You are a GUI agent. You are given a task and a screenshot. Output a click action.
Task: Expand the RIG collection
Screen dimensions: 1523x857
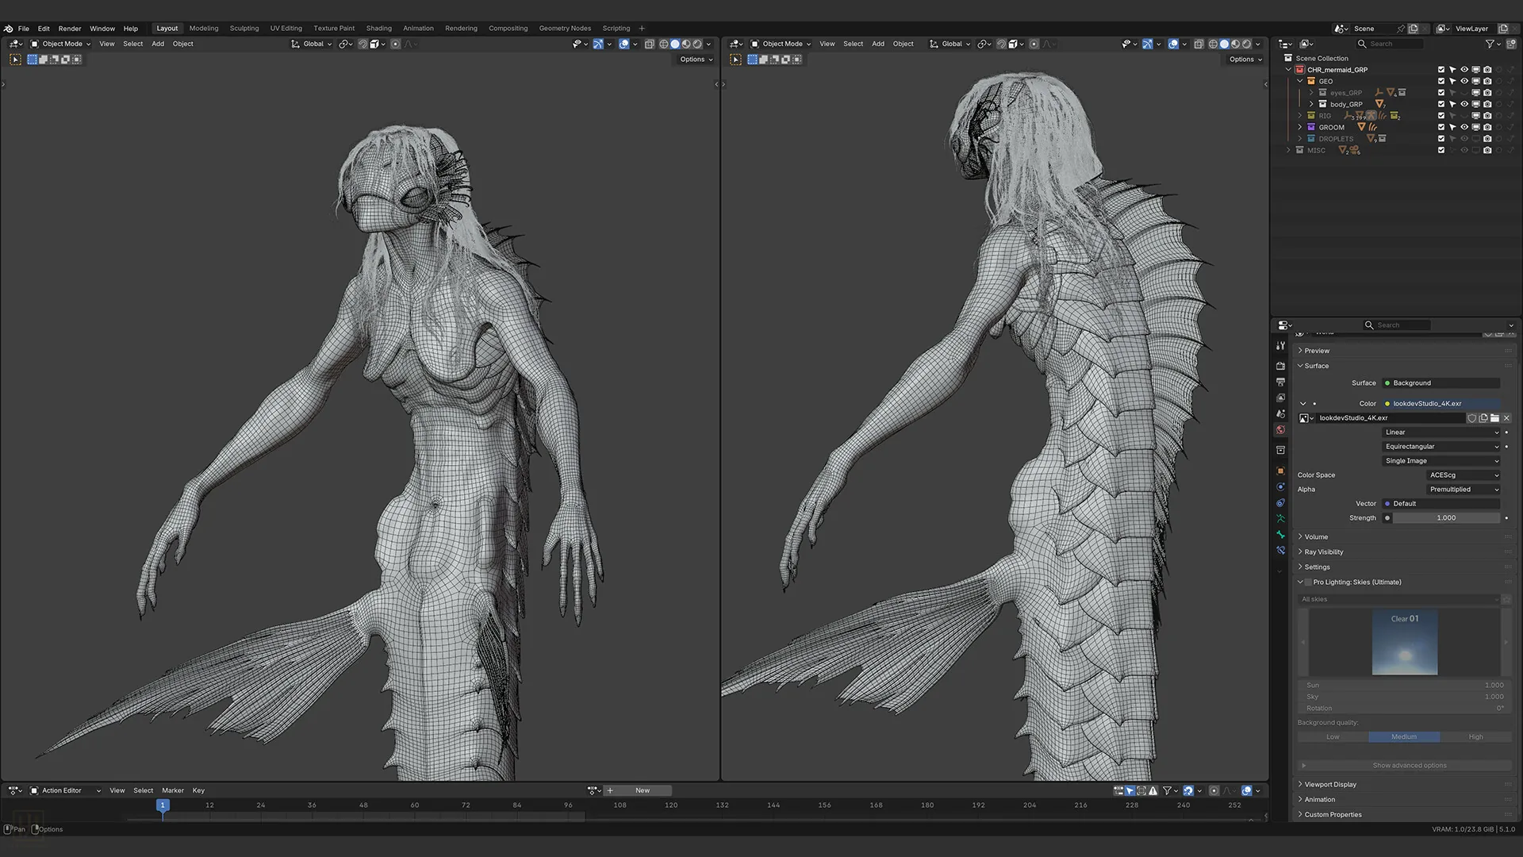[1299, 116]
